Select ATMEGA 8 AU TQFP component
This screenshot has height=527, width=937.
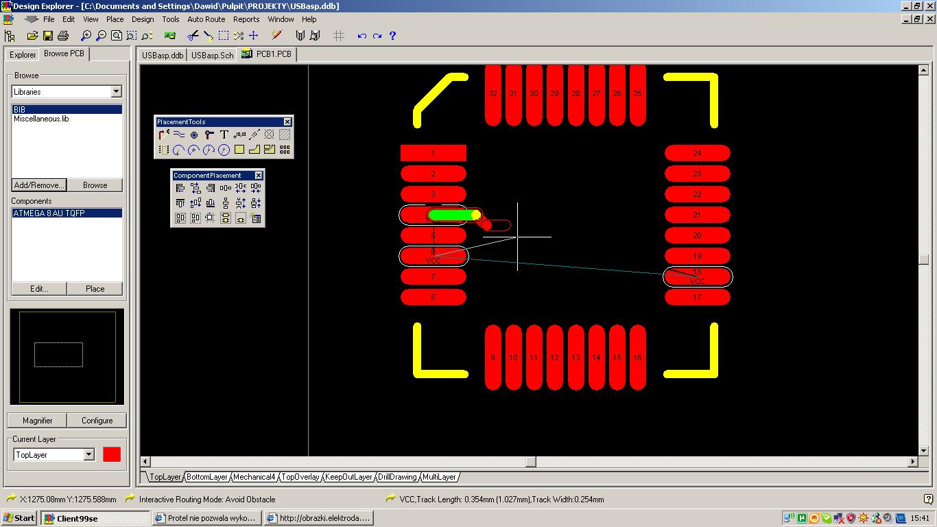click(67, 213)
